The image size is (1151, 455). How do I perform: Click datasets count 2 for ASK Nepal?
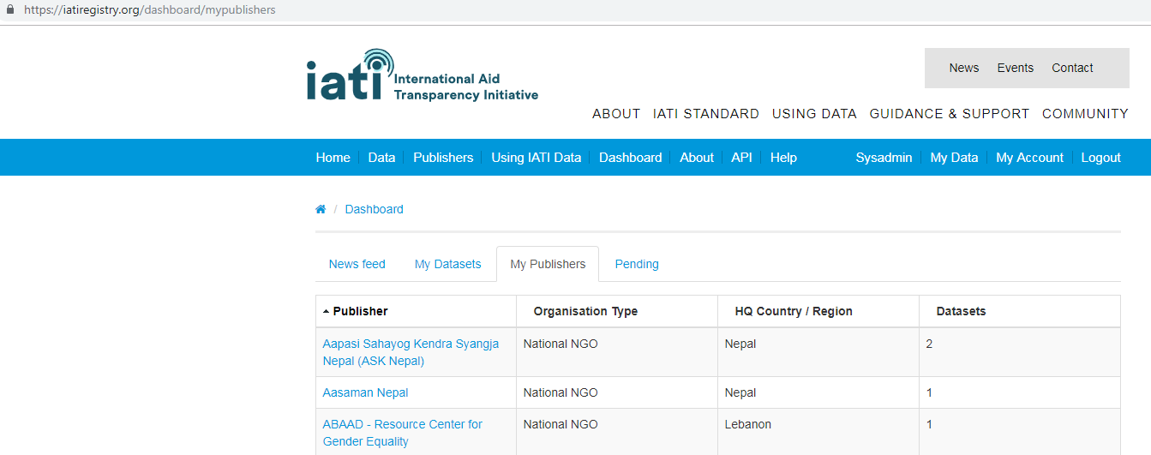pyautogui.click(x=929, y=344)
